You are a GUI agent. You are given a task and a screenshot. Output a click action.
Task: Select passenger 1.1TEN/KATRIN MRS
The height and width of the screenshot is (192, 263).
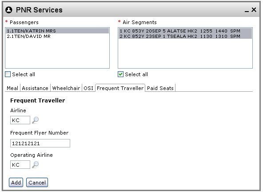pos(57,31)
